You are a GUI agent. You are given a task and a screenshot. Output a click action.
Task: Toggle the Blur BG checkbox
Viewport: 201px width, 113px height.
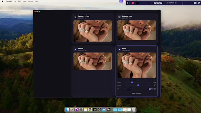click(x=150, y=89)
